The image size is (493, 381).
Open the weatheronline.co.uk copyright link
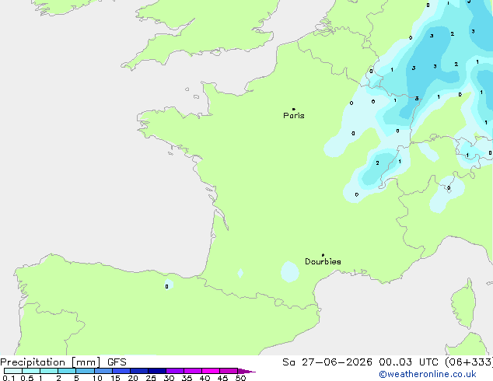428,374
